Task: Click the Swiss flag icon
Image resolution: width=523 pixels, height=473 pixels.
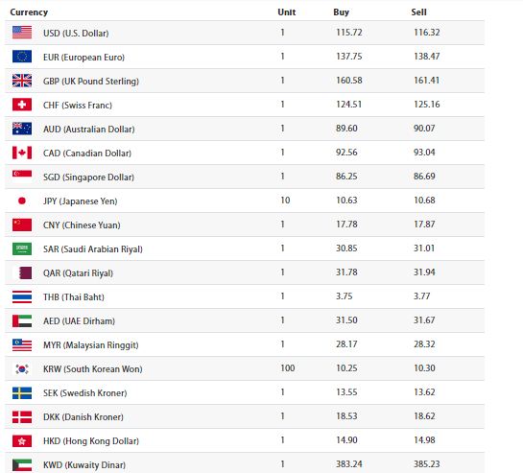Action: [x=22, y=105]
